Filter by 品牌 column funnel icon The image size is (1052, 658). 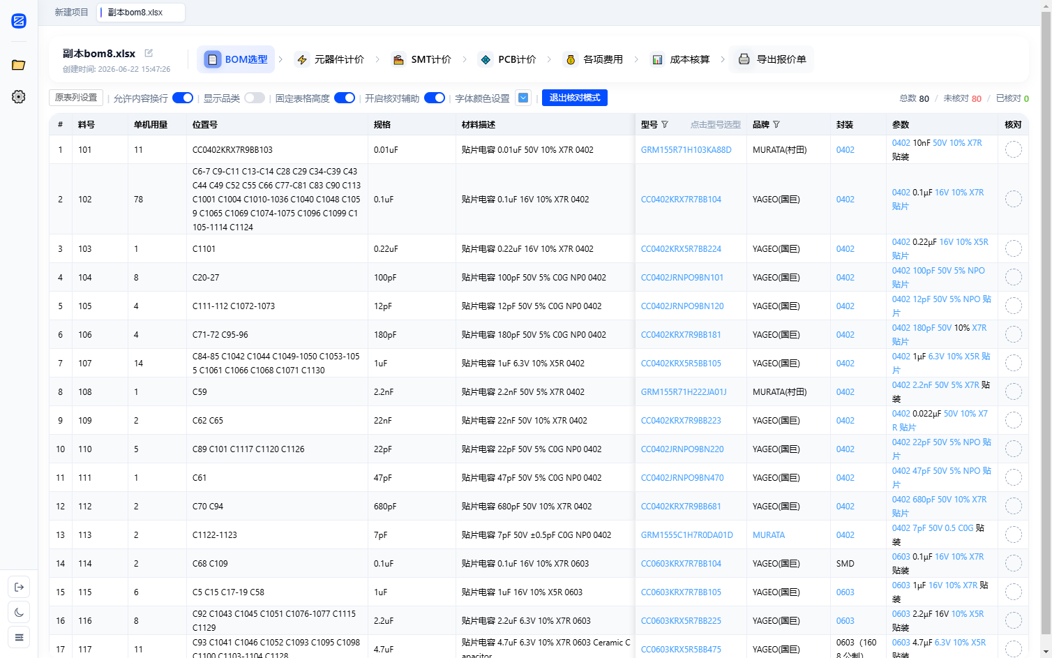coord(776,124)
